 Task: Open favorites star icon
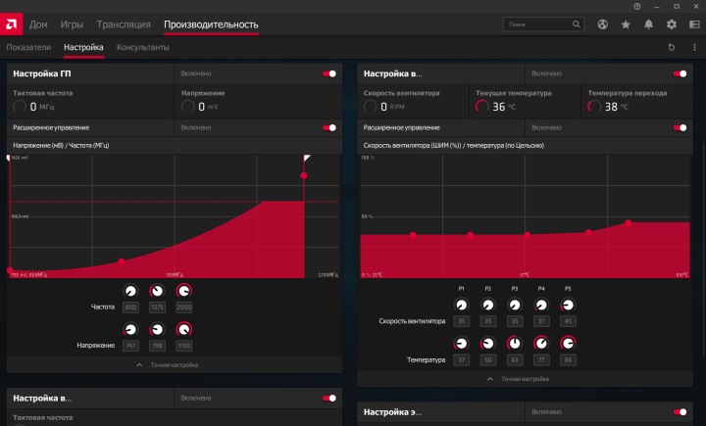pyautogui.click(x=626, y=24)
